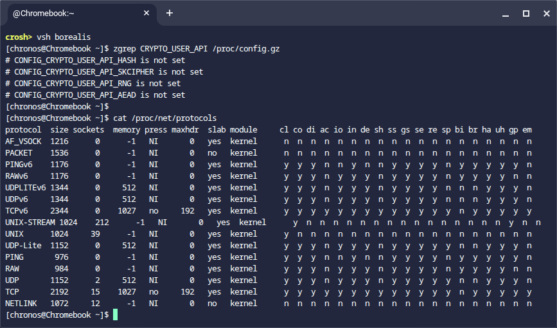557x328 pixels.
Task: Click the 'ha' column header
Action: 487,130
